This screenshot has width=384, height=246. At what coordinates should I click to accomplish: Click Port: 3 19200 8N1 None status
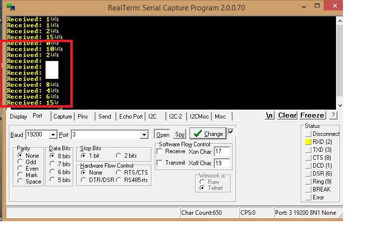point(305,213)
